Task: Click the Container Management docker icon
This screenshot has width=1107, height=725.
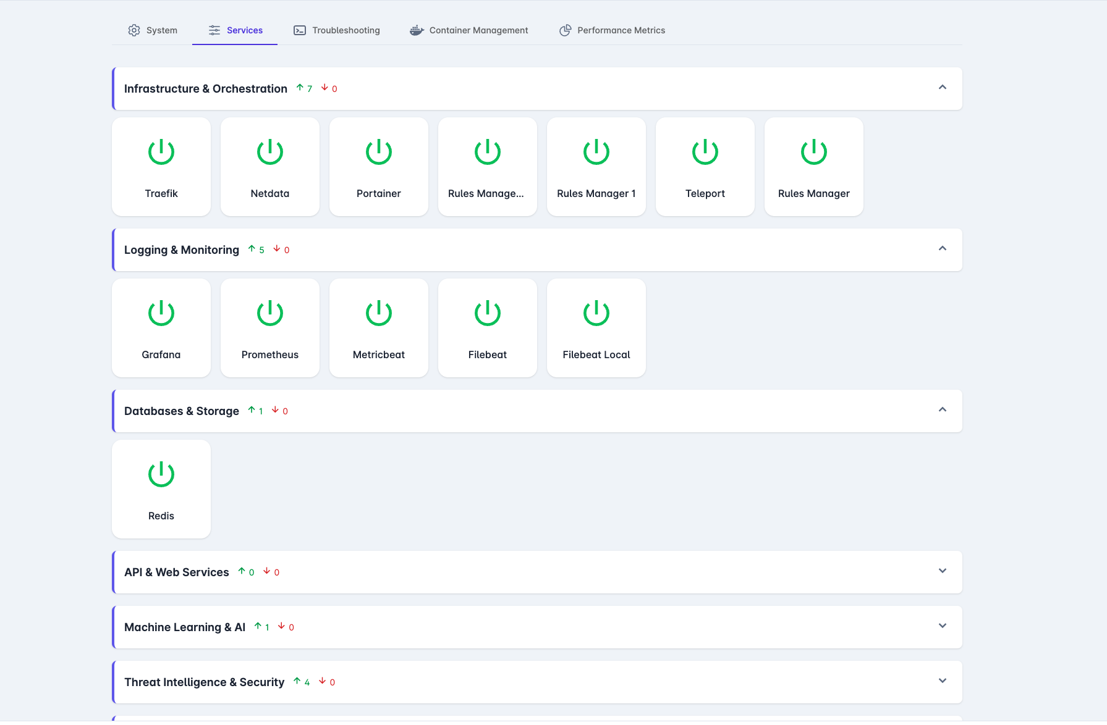Action: click(417, 30)
